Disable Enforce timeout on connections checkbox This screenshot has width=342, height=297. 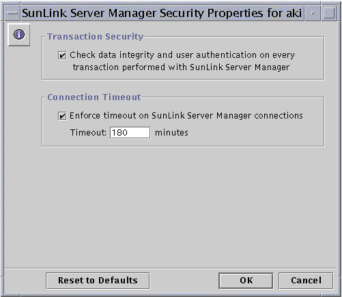coord(62,116)
